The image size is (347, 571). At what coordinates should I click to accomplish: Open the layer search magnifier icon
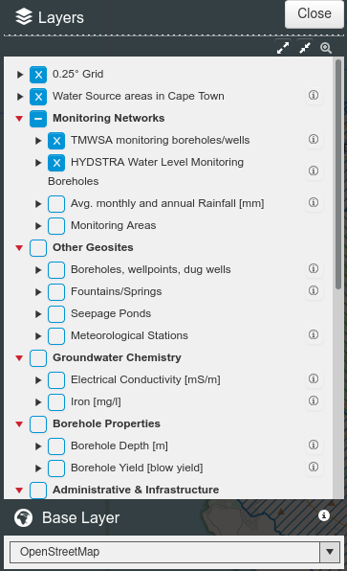(326, 48)
